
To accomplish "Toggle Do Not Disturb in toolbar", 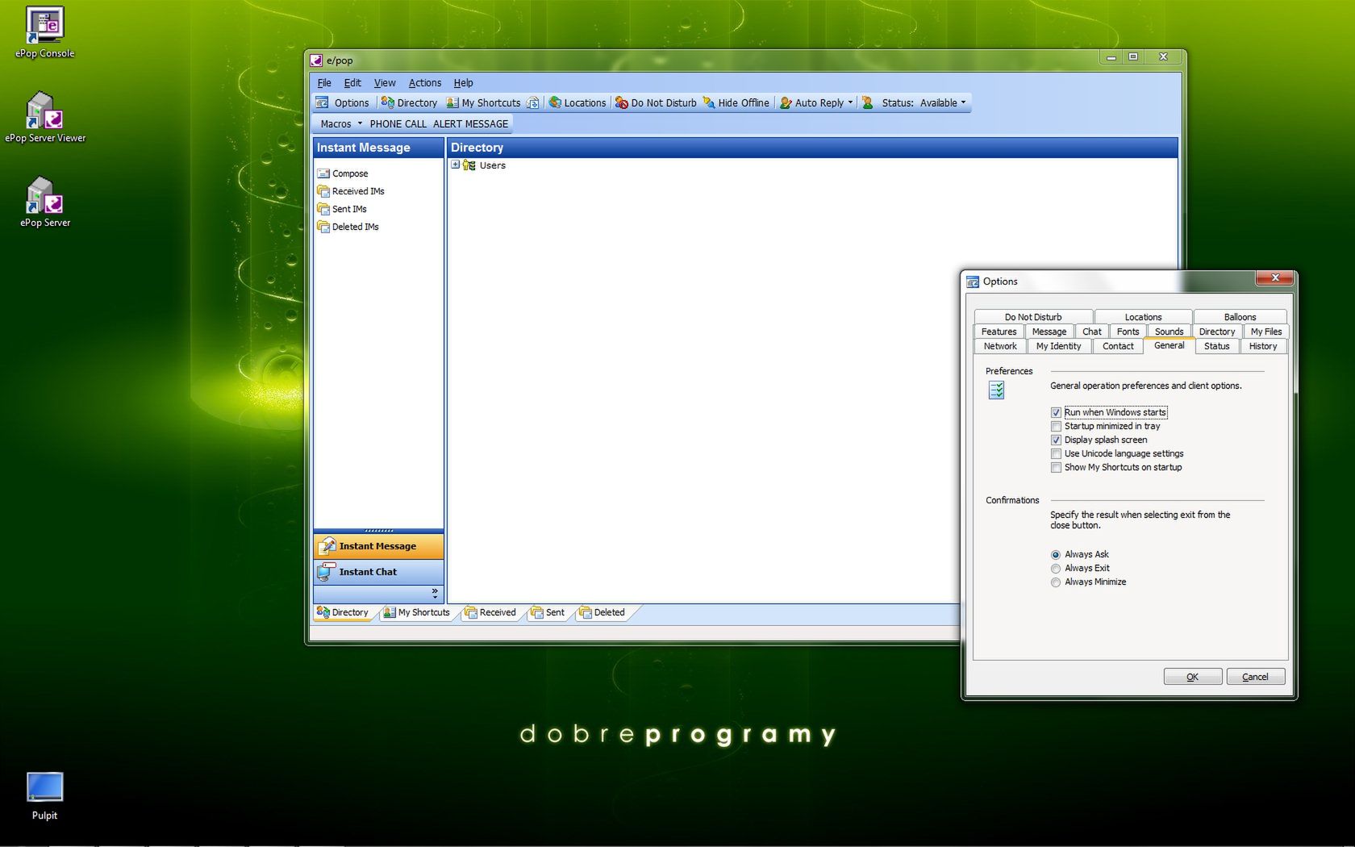I will pyautogui.click(x=656, y=102).
